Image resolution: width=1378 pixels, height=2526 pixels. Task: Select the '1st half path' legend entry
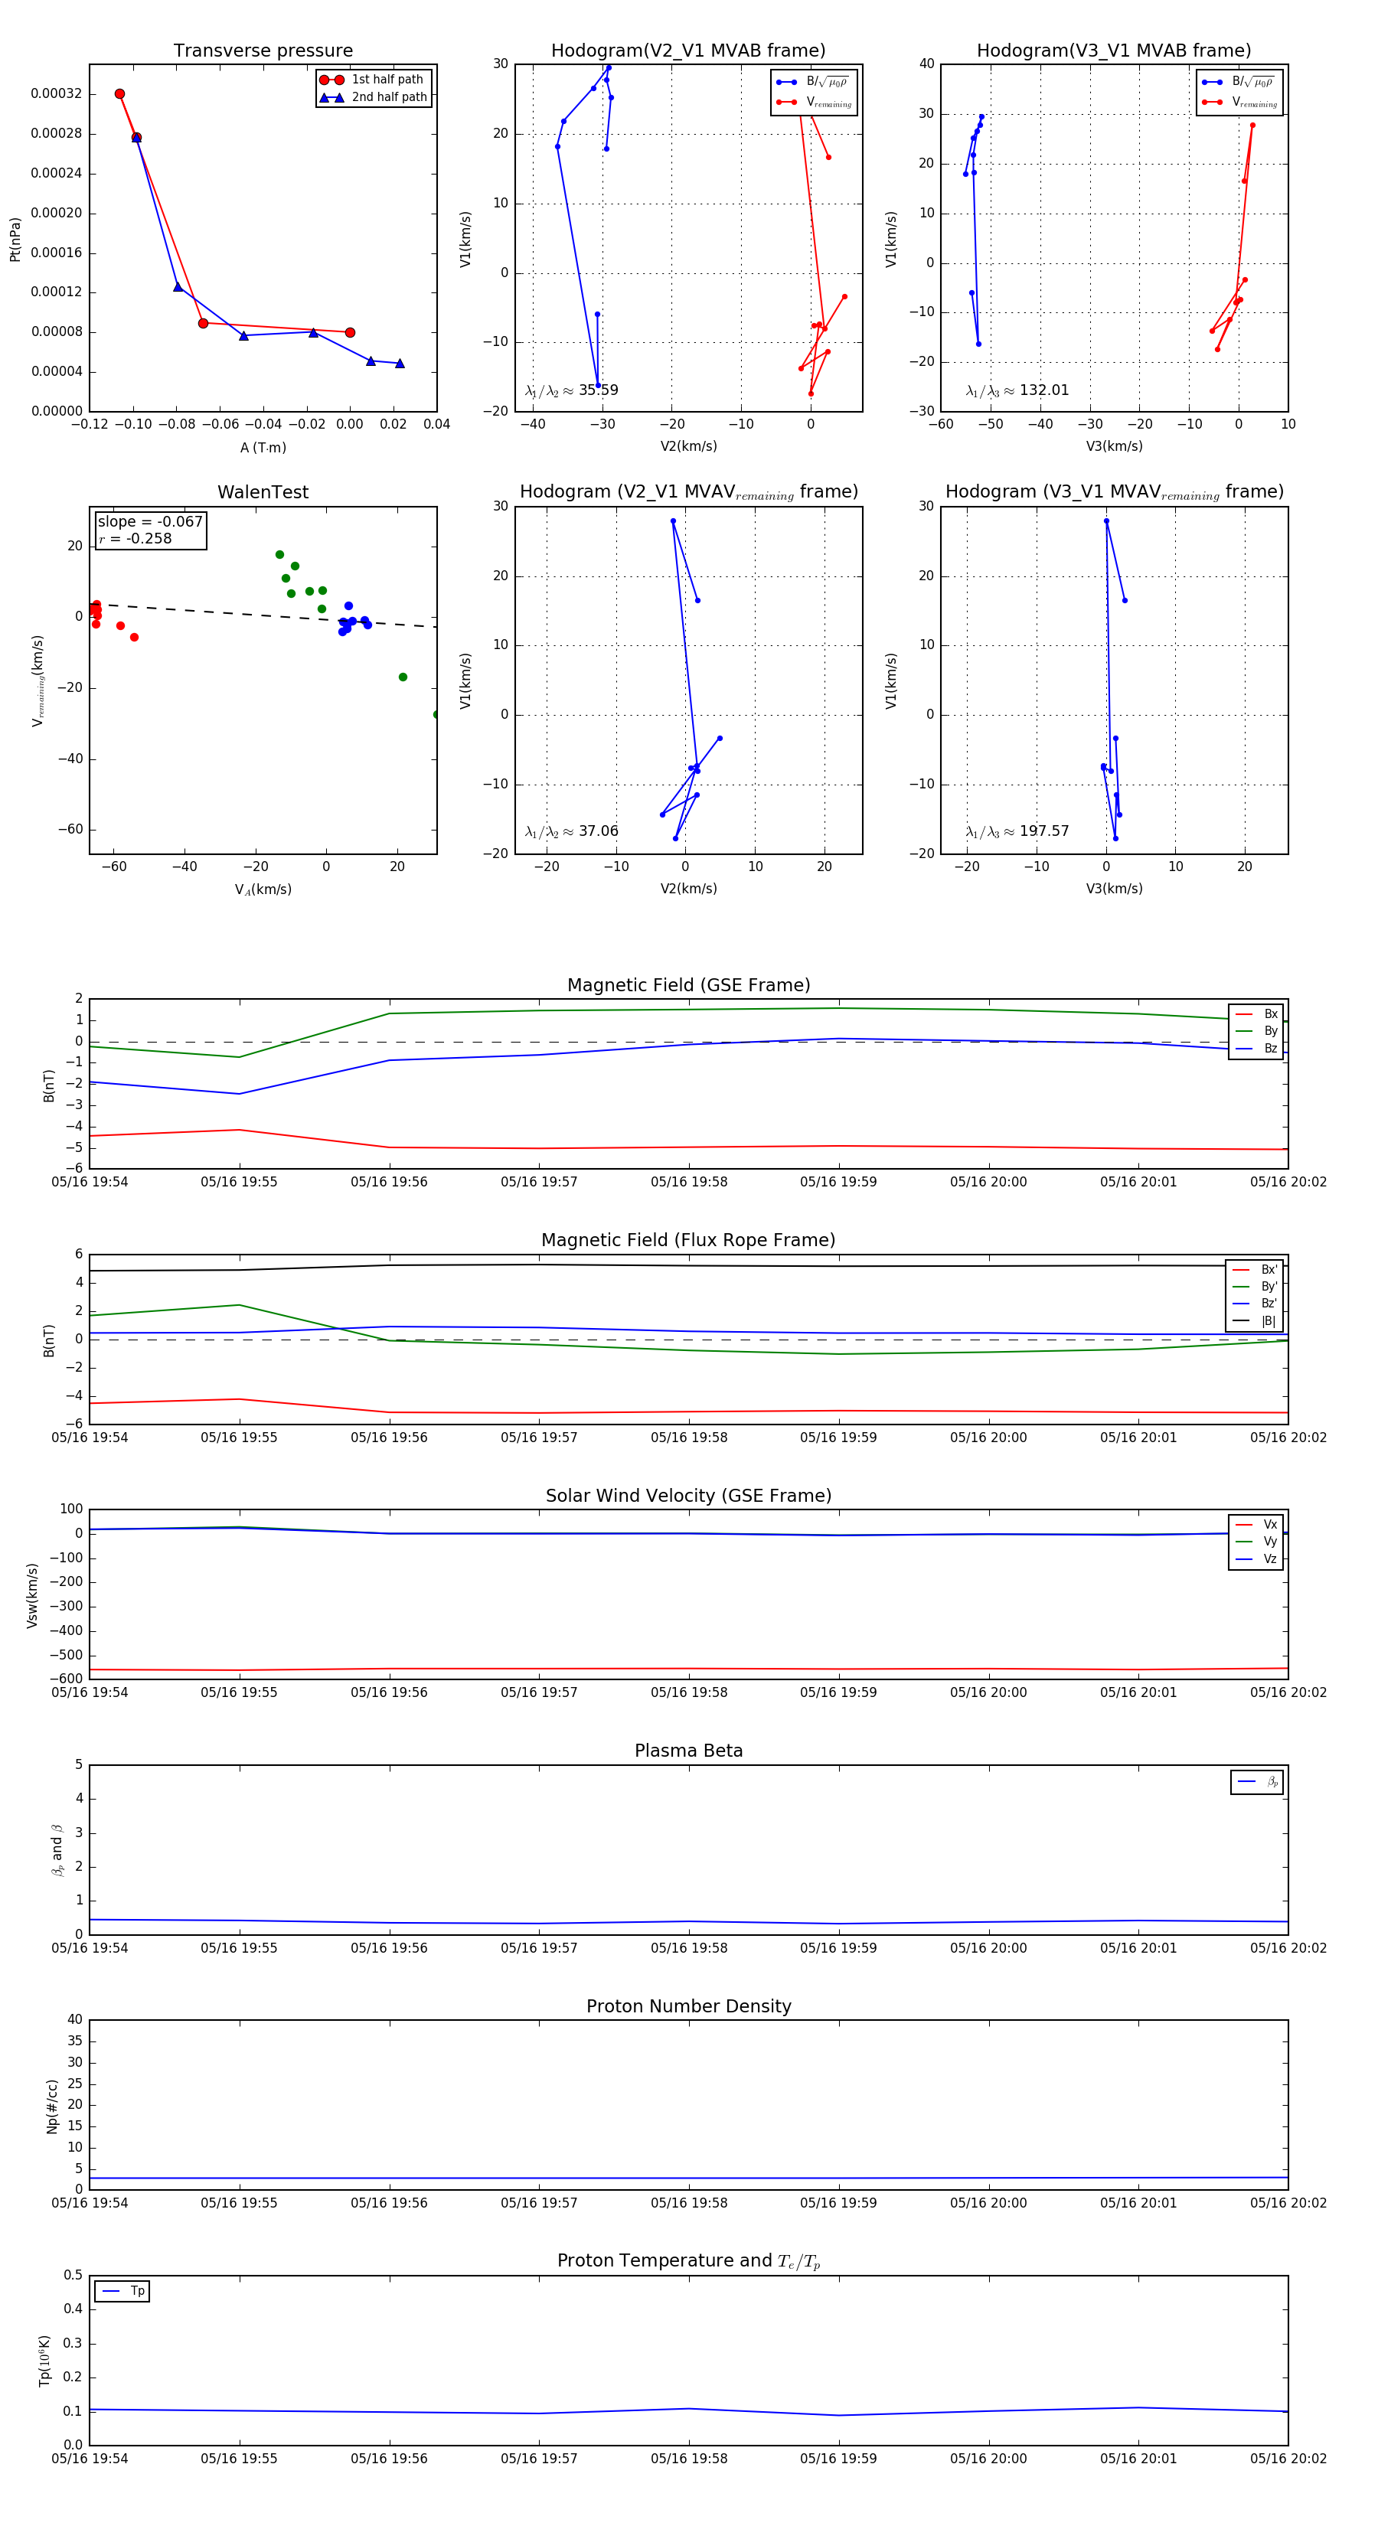coord(374,80)
